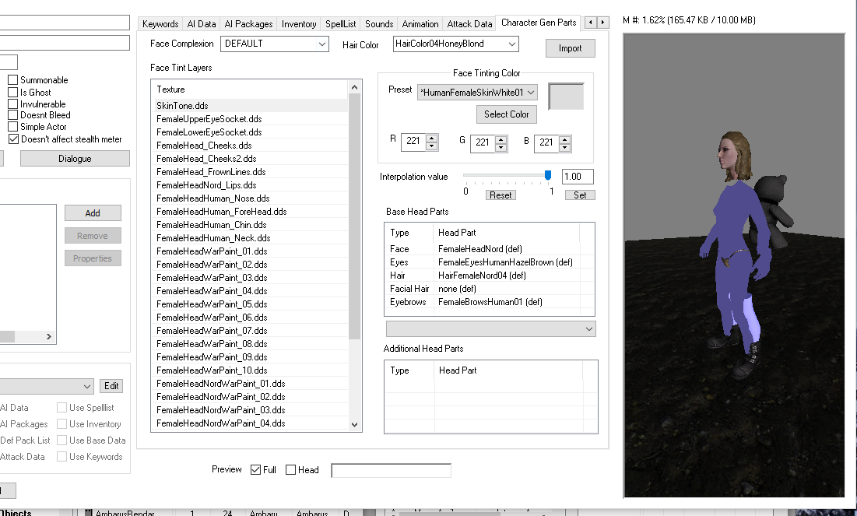This screenshot has height=516, width=857.
Task: Click the Add button
Action: coord(93,213)
